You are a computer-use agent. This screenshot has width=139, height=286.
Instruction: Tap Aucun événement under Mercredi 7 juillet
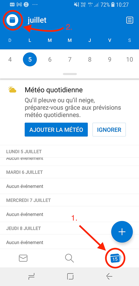point(25,214)
